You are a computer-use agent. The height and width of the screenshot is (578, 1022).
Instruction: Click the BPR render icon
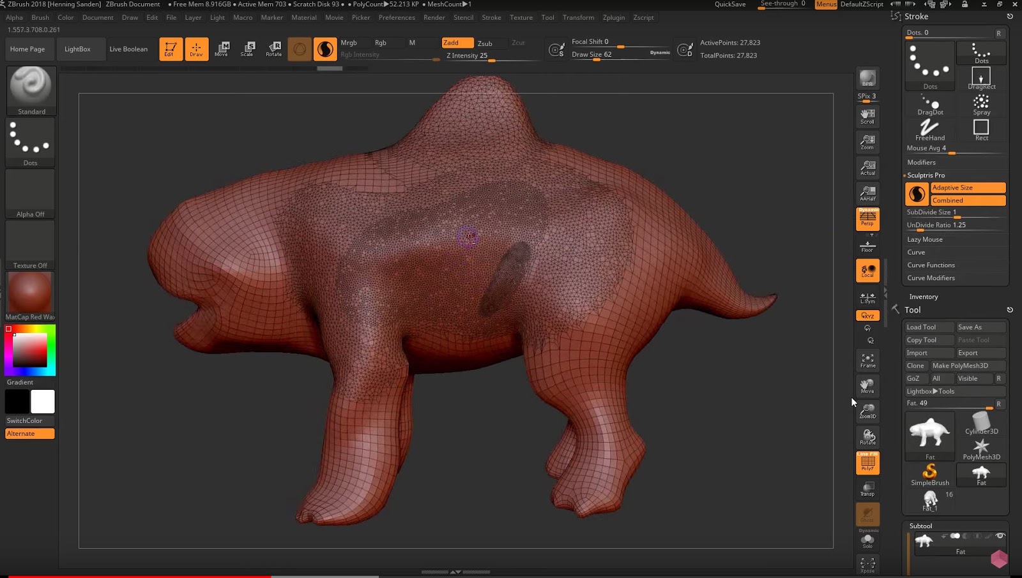867,78
